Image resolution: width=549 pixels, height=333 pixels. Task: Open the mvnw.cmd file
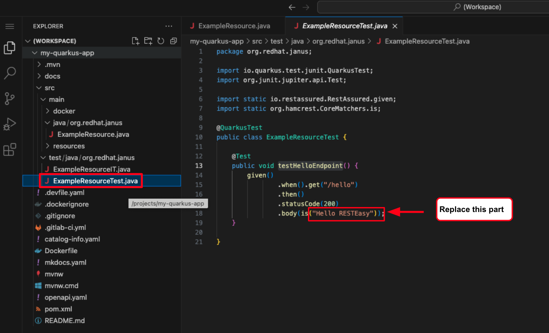pyautogui.click(x=102, y=285)
